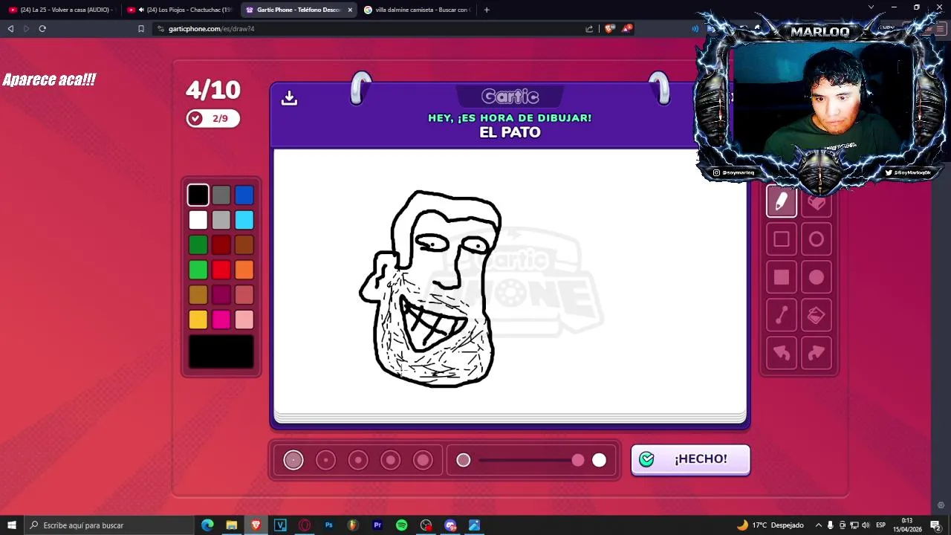Screen dimensions: 951x535
Task: Undo the last stroke
Action: [x=781, y=353]
